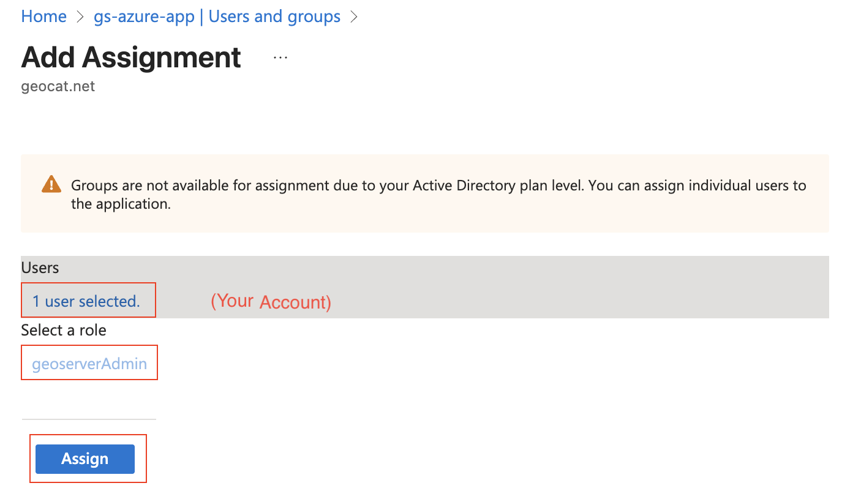Click the red "(Your Account)" annotation
861x502 pixels.
271,301
